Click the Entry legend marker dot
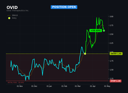The image size is (128, 93). pos(9,18)
